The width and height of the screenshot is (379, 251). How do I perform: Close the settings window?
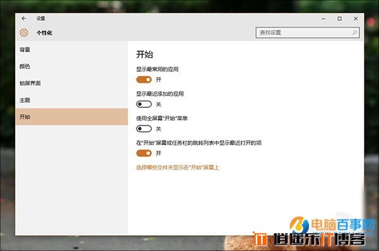click(x=356, y=18)
